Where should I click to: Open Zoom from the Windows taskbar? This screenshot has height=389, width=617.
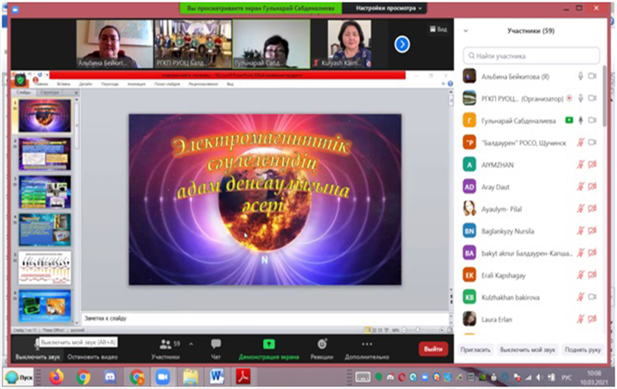[x=163, y=376]
